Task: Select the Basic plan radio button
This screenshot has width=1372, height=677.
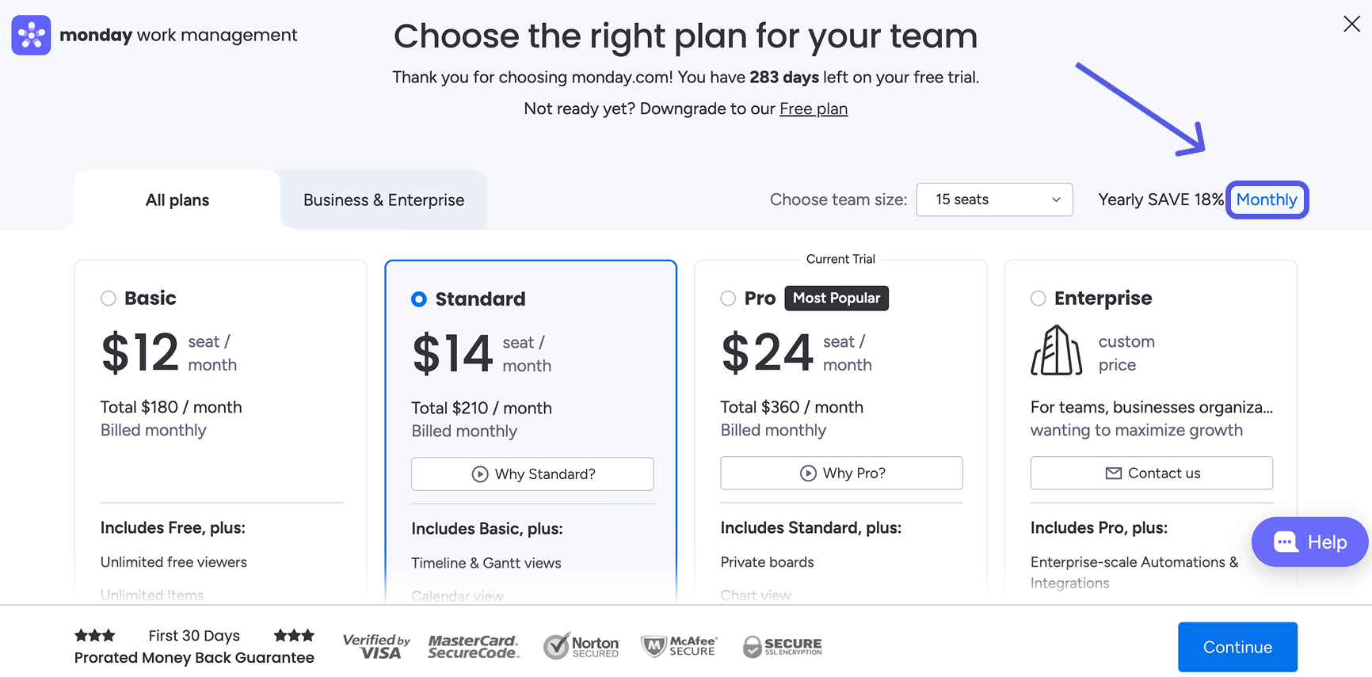Action: [x=109, y=298]
